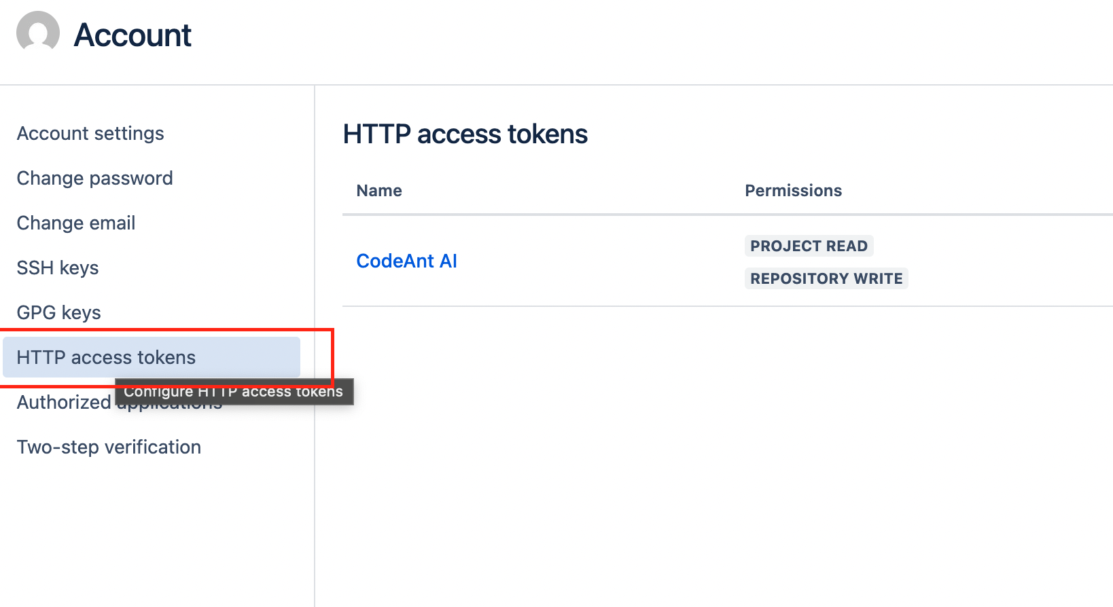Click the REPOSITORY WRITE permission label

point(826,278)
